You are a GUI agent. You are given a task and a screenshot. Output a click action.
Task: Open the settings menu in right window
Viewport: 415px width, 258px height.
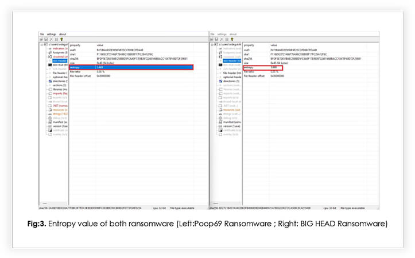point(222,34)
